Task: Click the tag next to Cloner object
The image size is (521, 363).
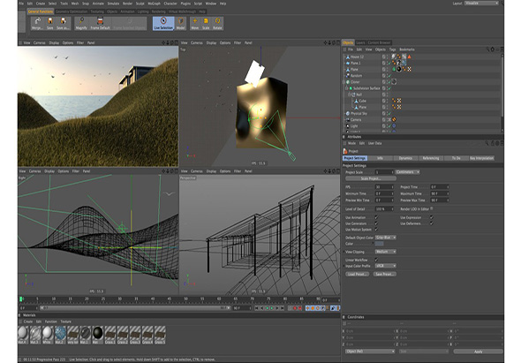Action: click(x=394, y=82)
